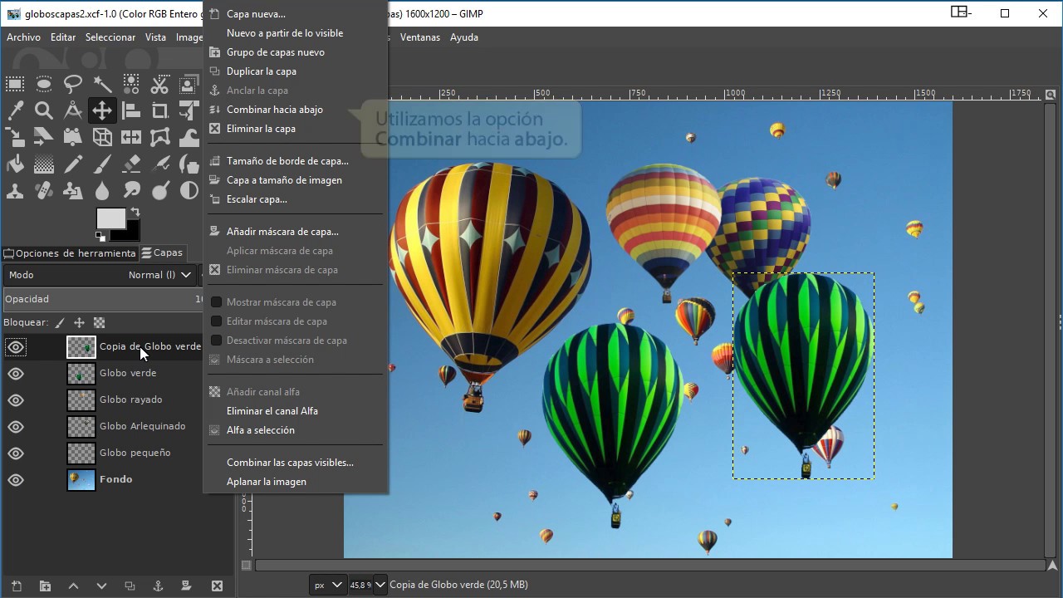Select the Eraser tool
Screen dimensions: 1063x598
[131, 164]
